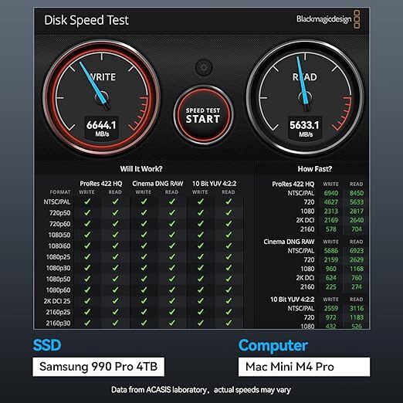
Task: Click the Samsung 990 Pro 4TB field
Action: click(99, 367)
